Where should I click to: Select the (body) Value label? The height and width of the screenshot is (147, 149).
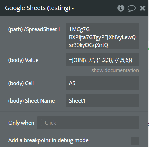coord(23,60)
